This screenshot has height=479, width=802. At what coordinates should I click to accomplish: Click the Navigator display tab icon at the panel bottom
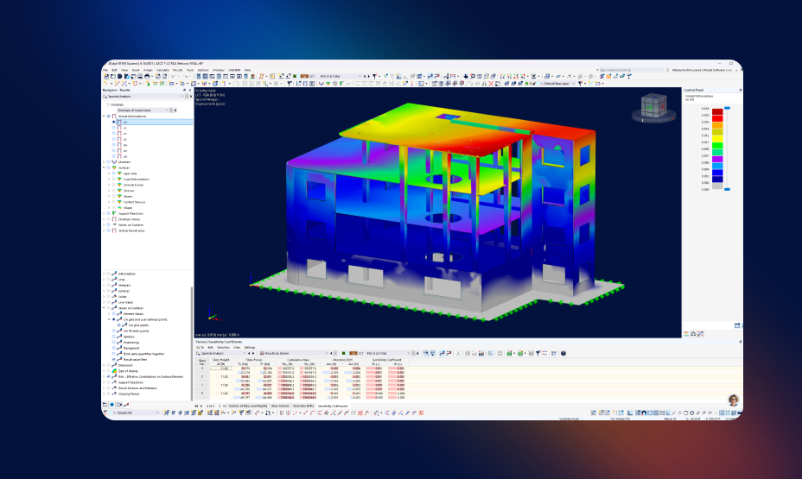point(112,405)
